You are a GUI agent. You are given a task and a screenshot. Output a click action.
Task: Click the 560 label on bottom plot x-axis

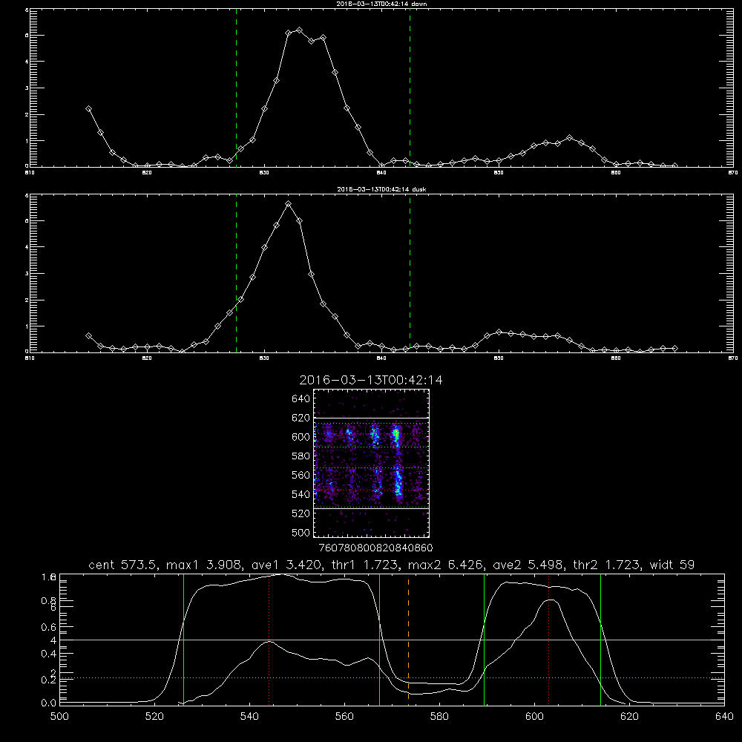coord(344,717)
